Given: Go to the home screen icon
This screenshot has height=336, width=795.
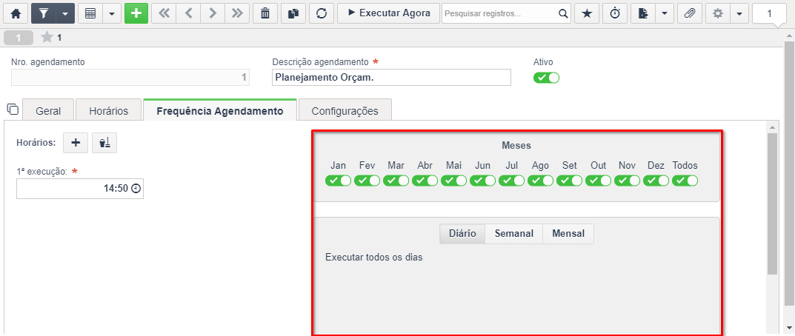Looking at the screenshot, I should click(x=16, y=13).
